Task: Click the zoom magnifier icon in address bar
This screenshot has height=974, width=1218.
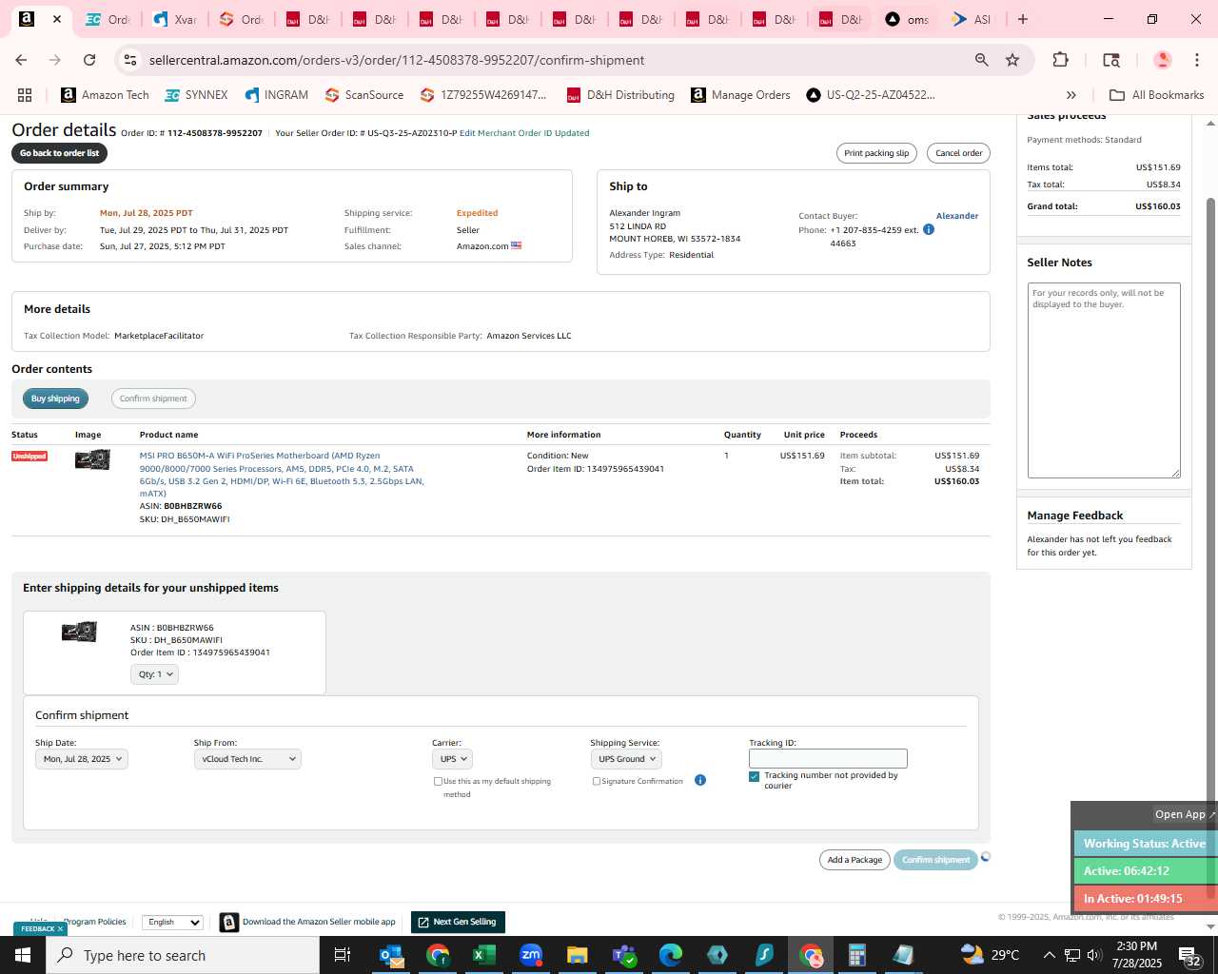Action: [x=981, y=60]
